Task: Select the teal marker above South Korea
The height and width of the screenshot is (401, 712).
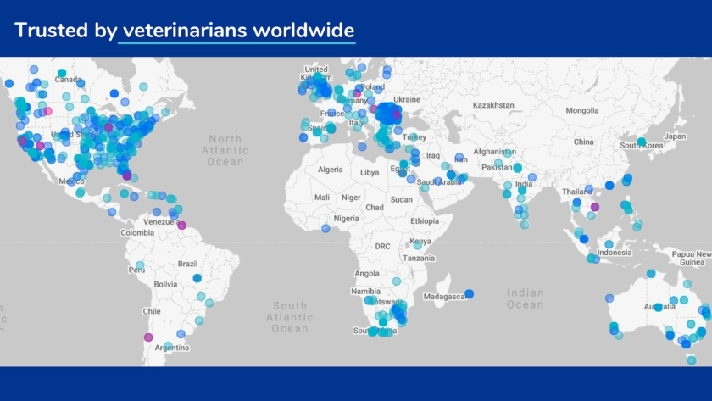Action: pos(642,142)
